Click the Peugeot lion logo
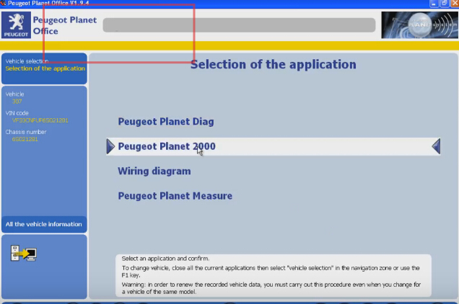This screenshot has width=459, height=304. 16,24
